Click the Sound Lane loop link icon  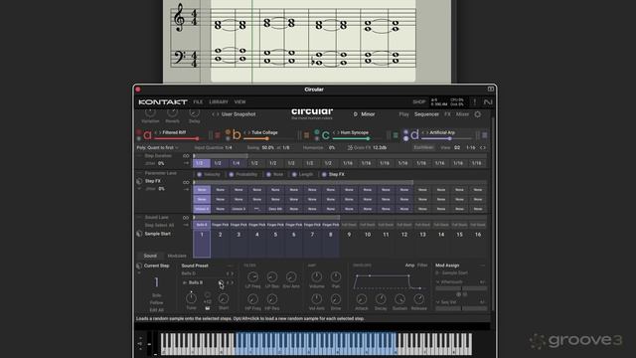point(186,218)
